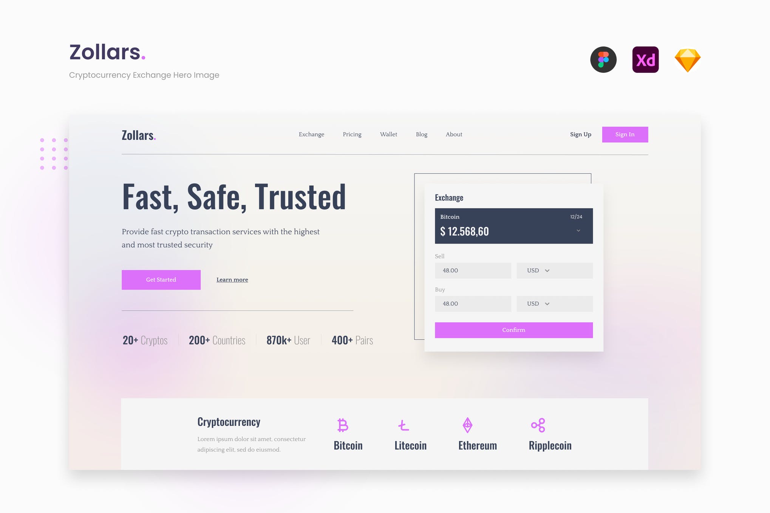Screen dimensions: 770x513
Task: Click the Get Started button
Action: point(161,279)
